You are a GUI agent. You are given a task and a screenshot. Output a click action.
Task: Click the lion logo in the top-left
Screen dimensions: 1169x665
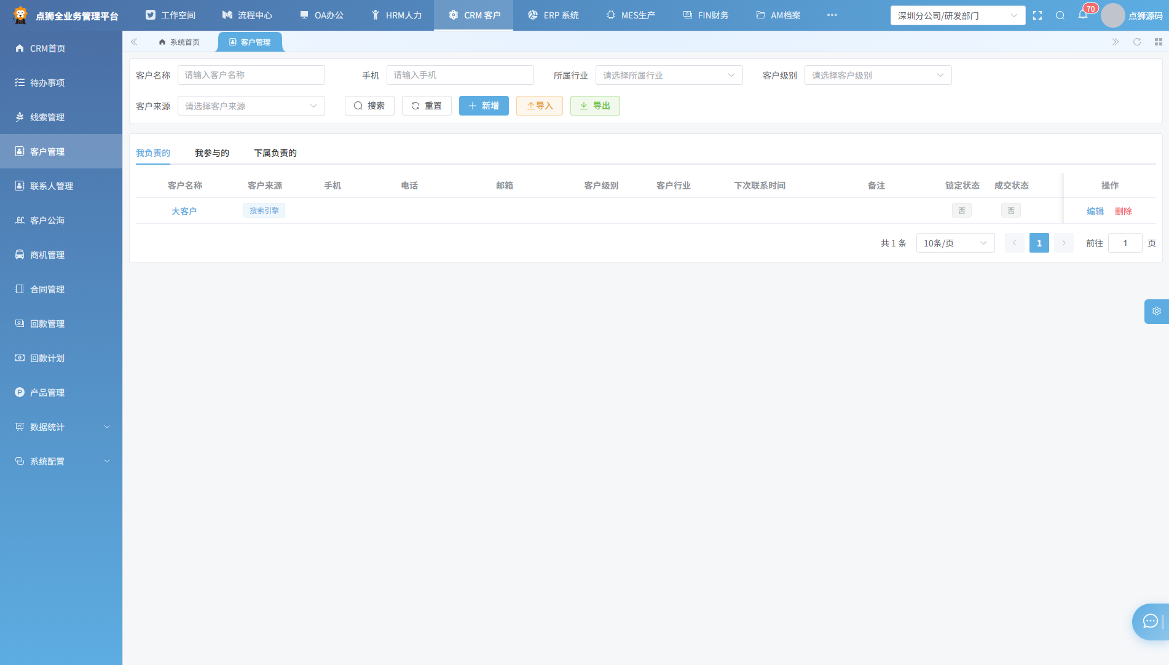20,15
